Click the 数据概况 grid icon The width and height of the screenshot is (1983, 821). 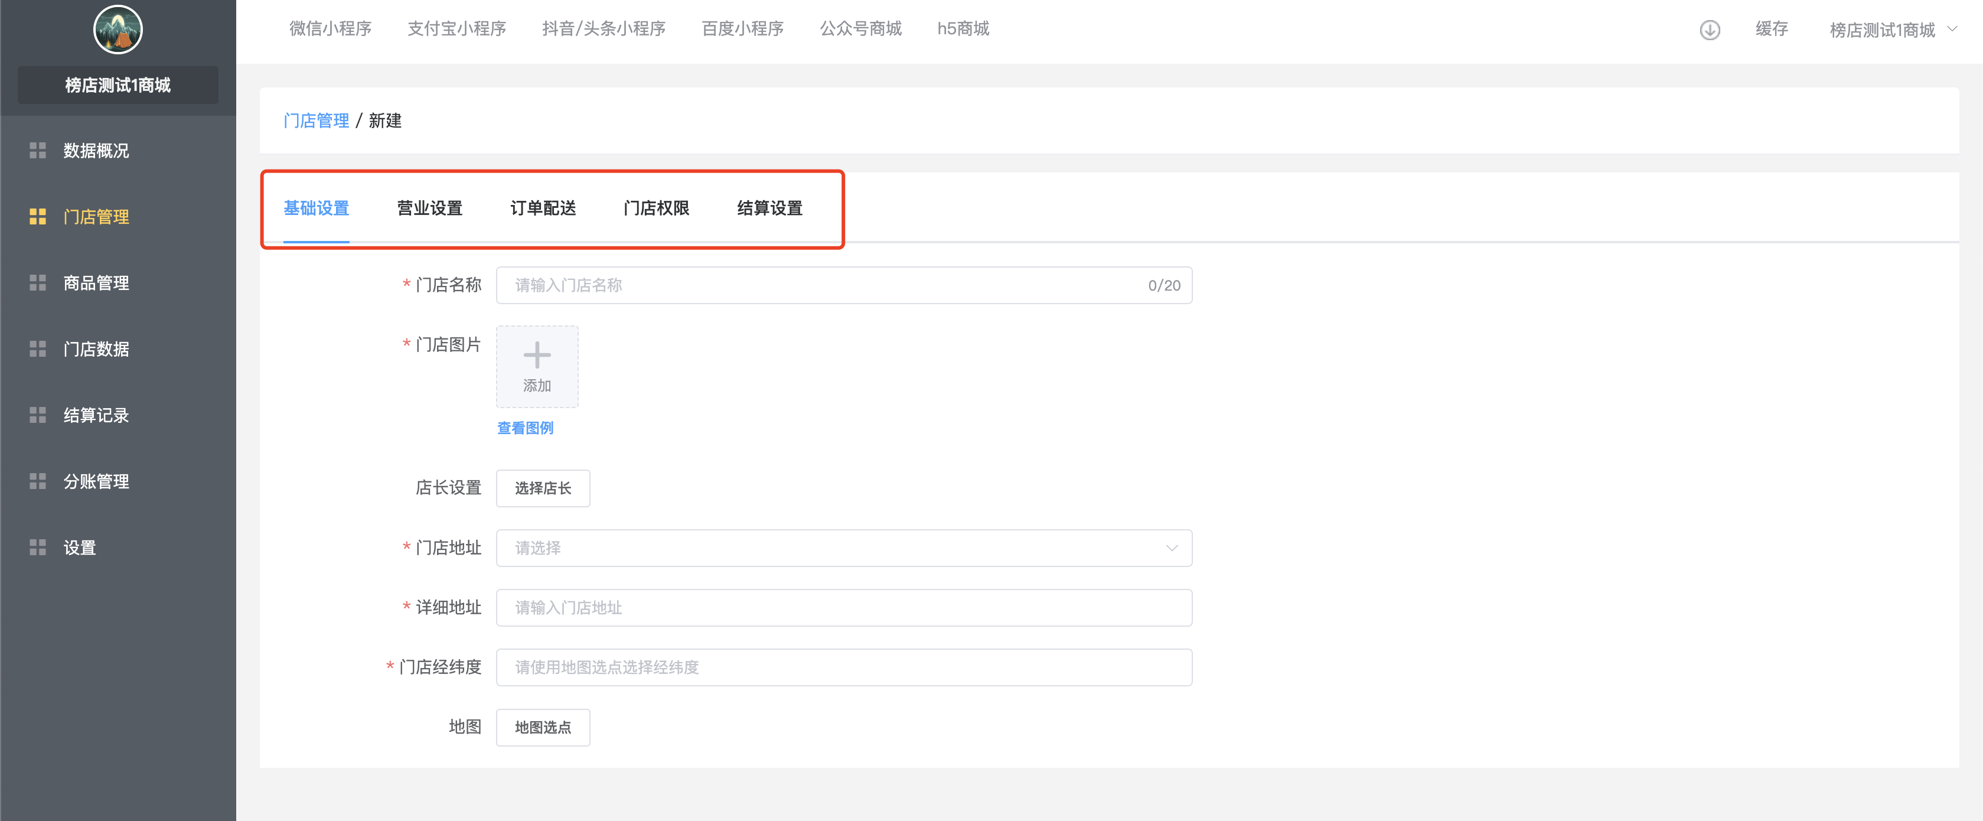[38, 150]
